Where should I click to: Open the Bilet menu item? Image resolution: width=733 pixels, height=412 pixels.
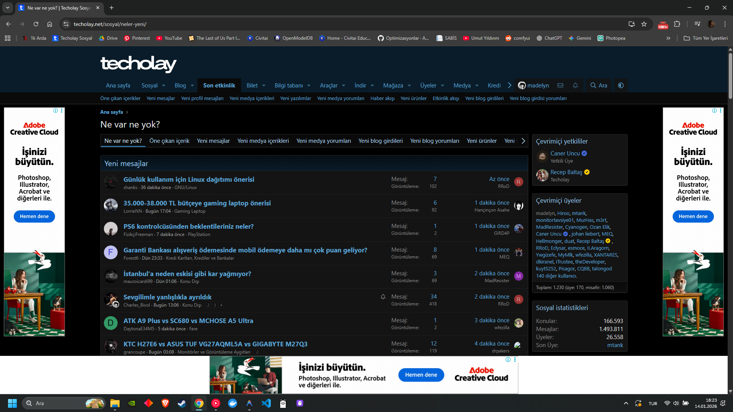(252, 86)
